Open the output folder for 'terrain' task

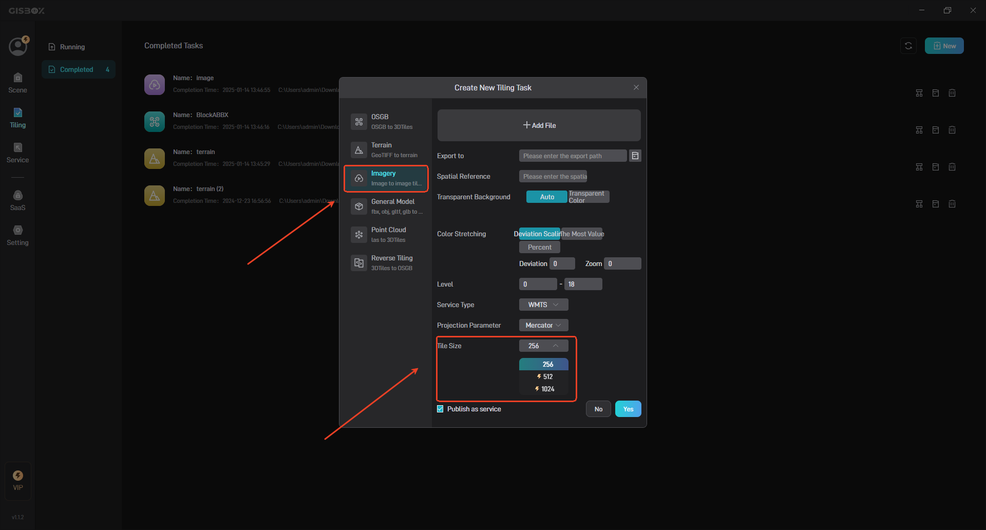pyautogui.click(x=936, y=167)
